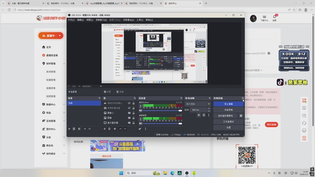The height and width of the screenshot is (177, 315).
Task: Add page to favorites star icon
Action: click(x=294, y=9)
